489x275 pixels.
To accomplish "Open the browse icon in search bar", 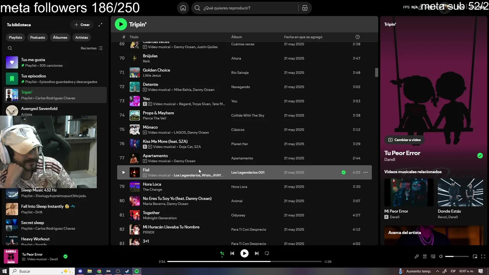I will [304, 8].
